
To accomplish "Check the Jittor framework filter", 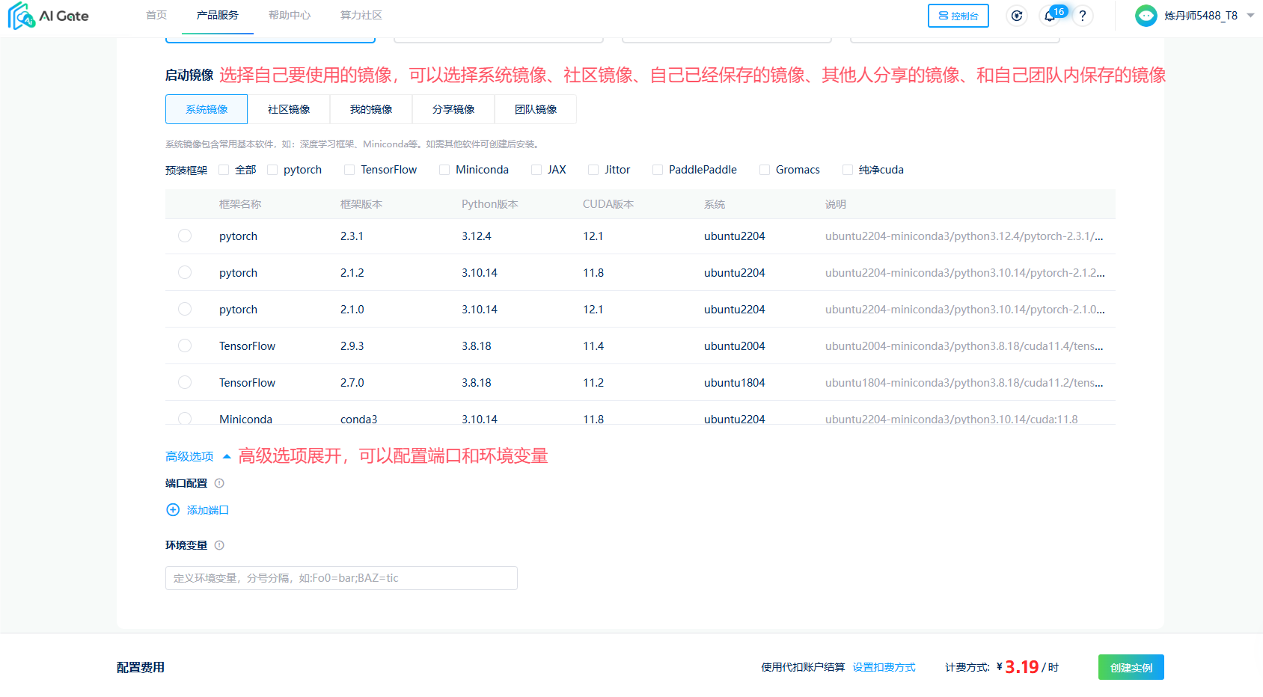I will [593, 170].
